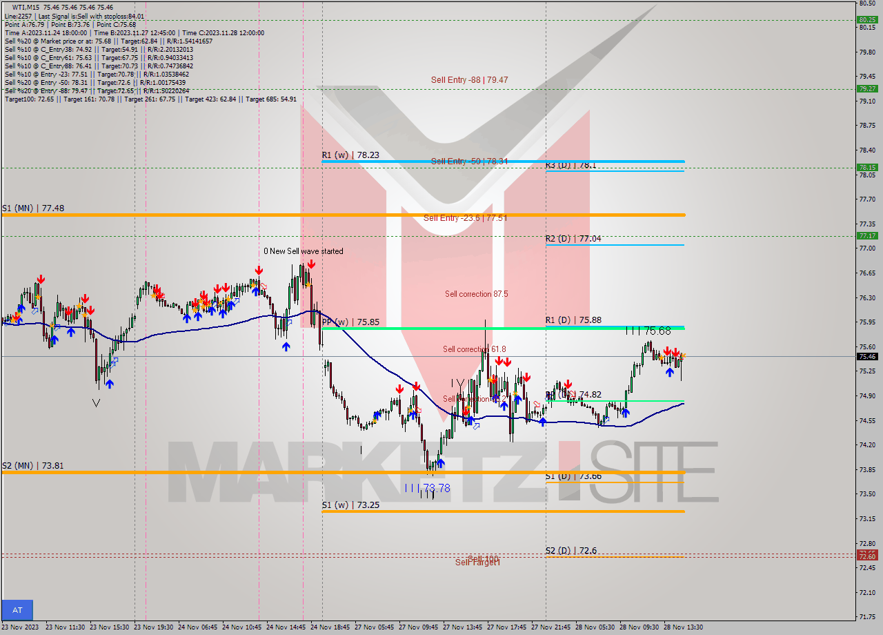This screenshot has width=883, height=635.
Task: Click the '24 Nov 06:45' time axis label
Action: 199,627
